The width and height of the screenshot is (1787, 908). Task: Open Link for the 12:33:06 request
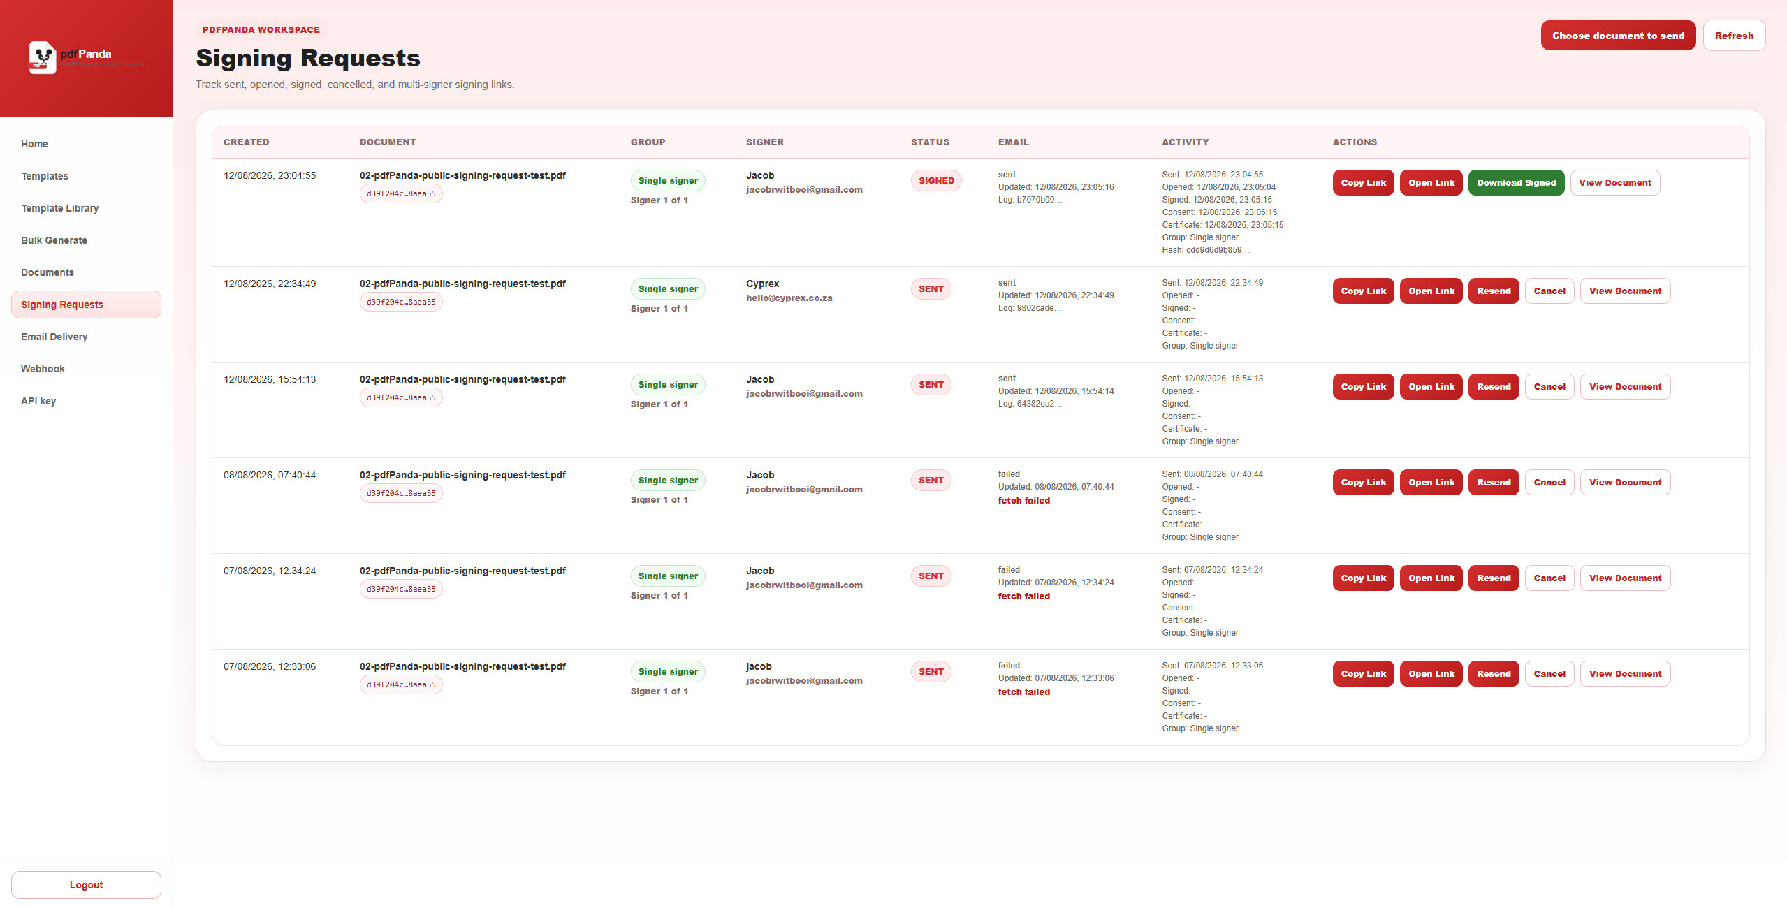pyautogui.click(x=1431, y=674)
